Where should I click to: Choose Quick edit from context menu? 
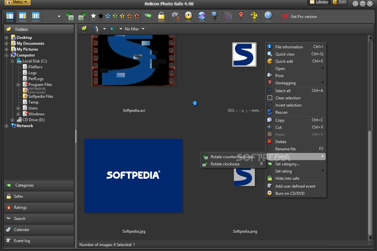[296, 61]
